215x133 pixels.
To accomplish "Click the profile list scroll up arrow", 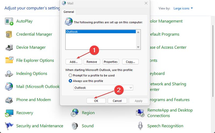I will click(138, 32).
